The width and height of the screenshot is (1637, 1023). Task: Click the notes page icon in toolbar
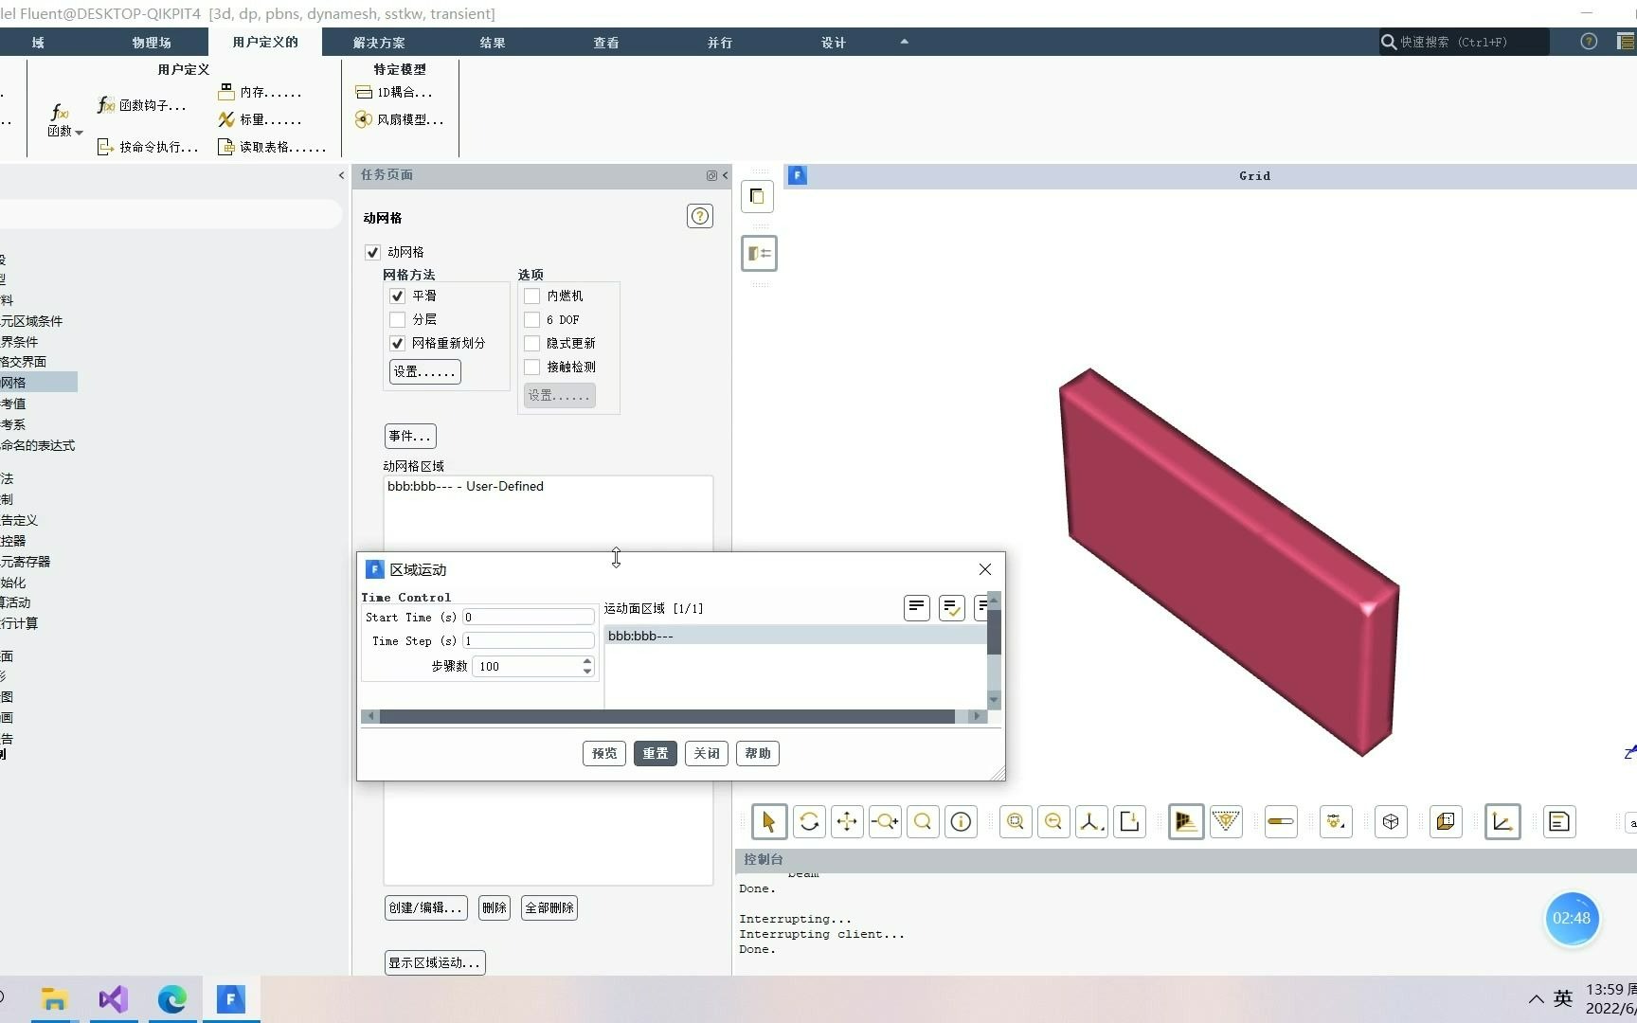point(1559,821)
